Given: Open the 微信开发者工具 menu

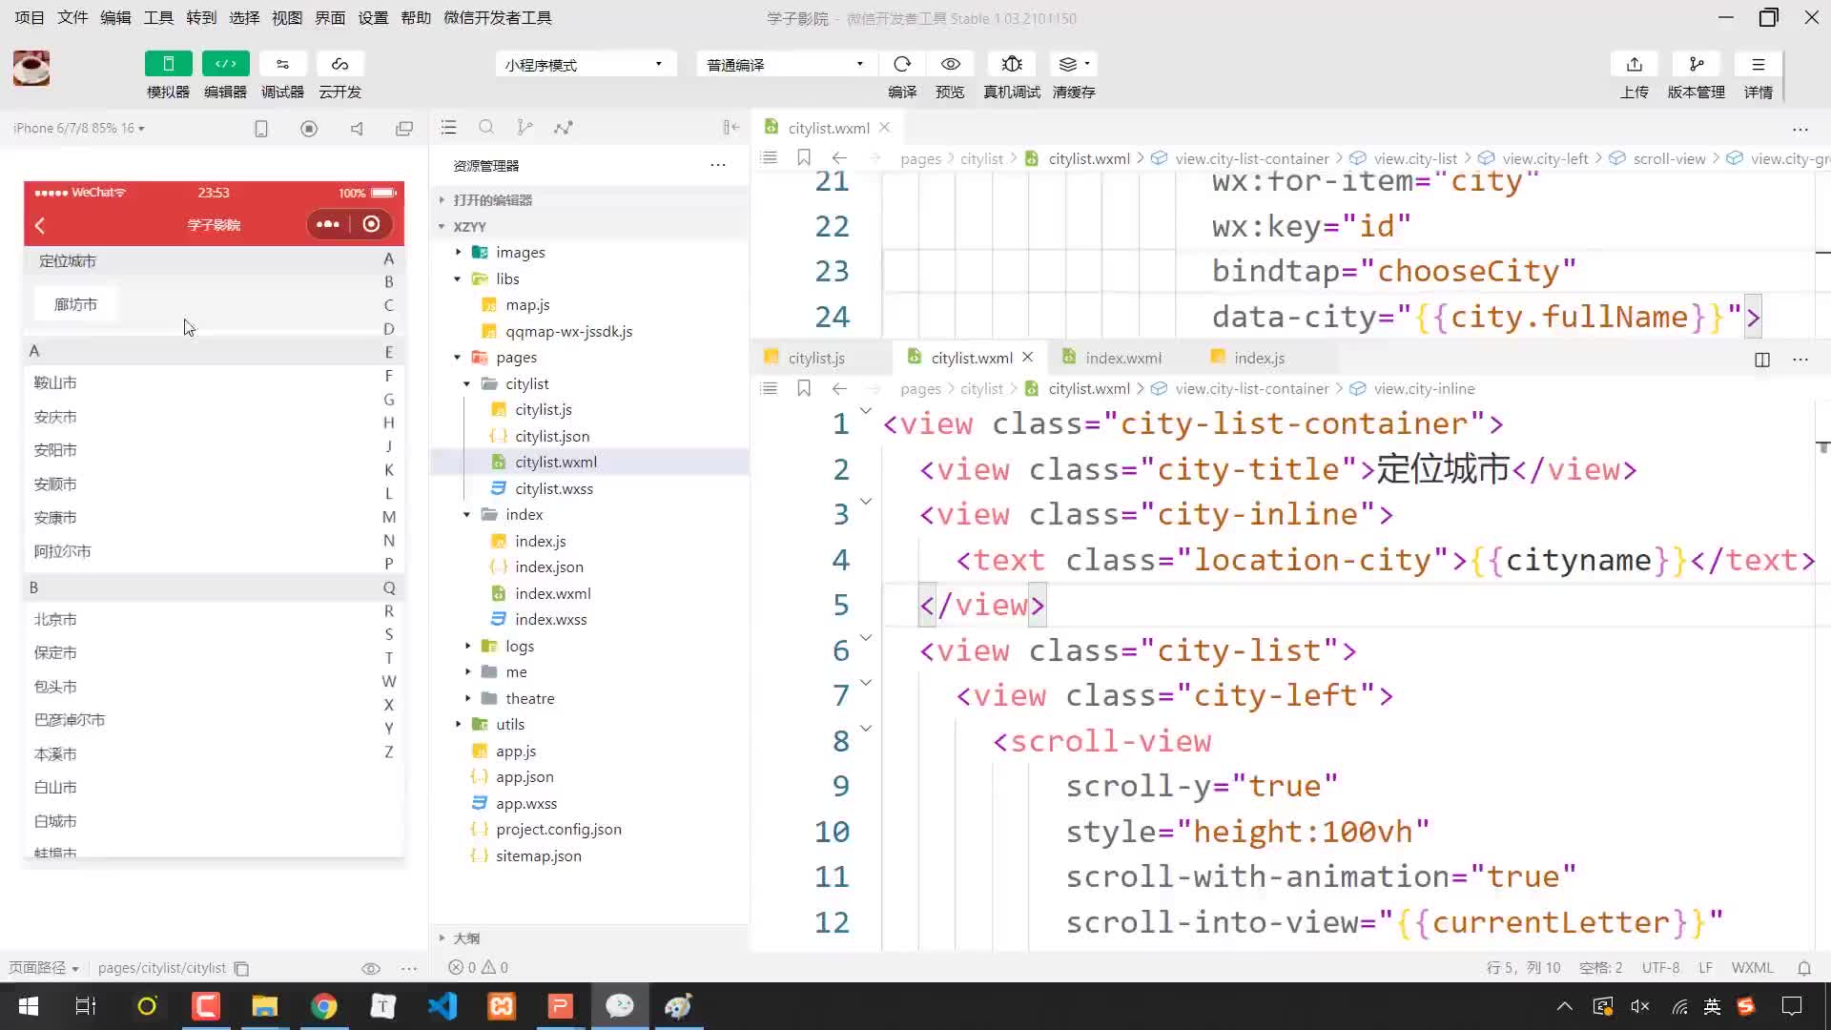Looking at the screenshot, I should click(498, 17).
